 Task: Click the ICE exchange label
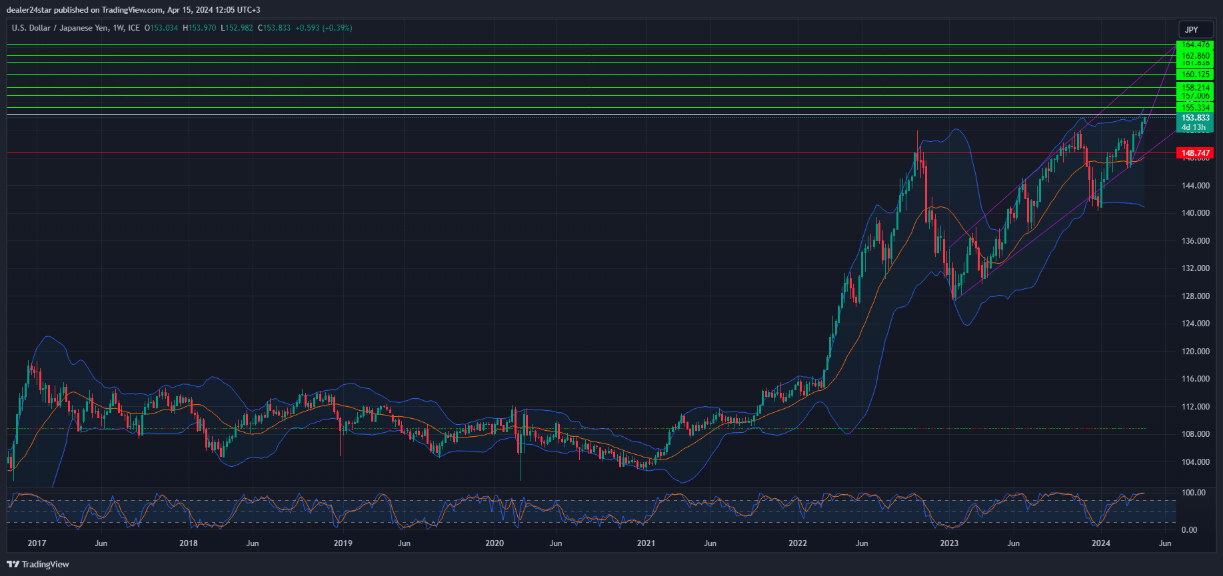pyautogui.click(x=134, y=28)
